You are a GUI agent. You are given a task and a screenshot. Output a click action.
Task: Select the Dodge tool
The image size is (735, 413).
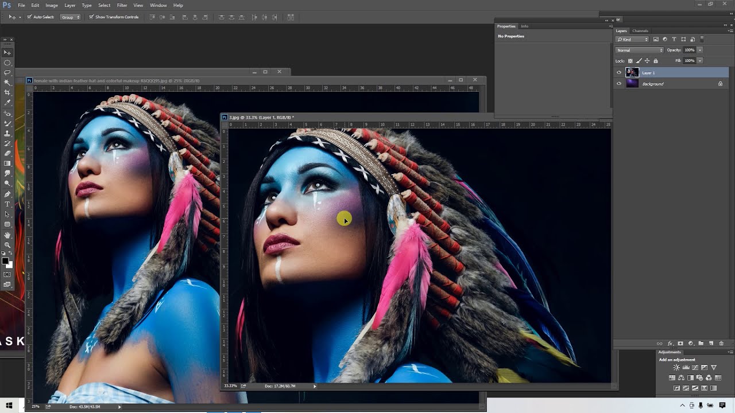click(7, 183)
